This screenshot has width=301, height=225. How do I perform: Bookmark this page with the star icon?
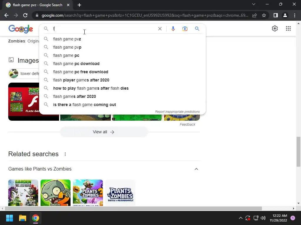coord(264,15)
